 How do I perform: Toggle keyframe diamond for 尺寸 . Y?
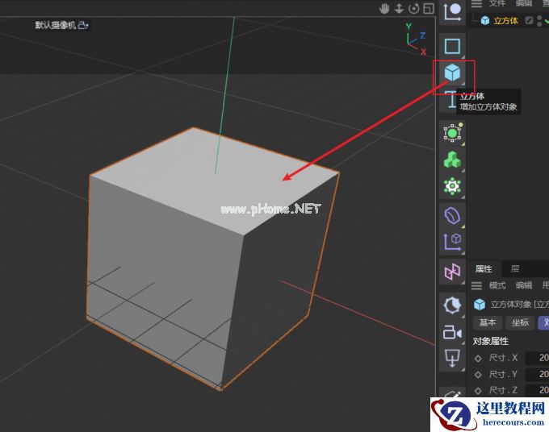478,374
